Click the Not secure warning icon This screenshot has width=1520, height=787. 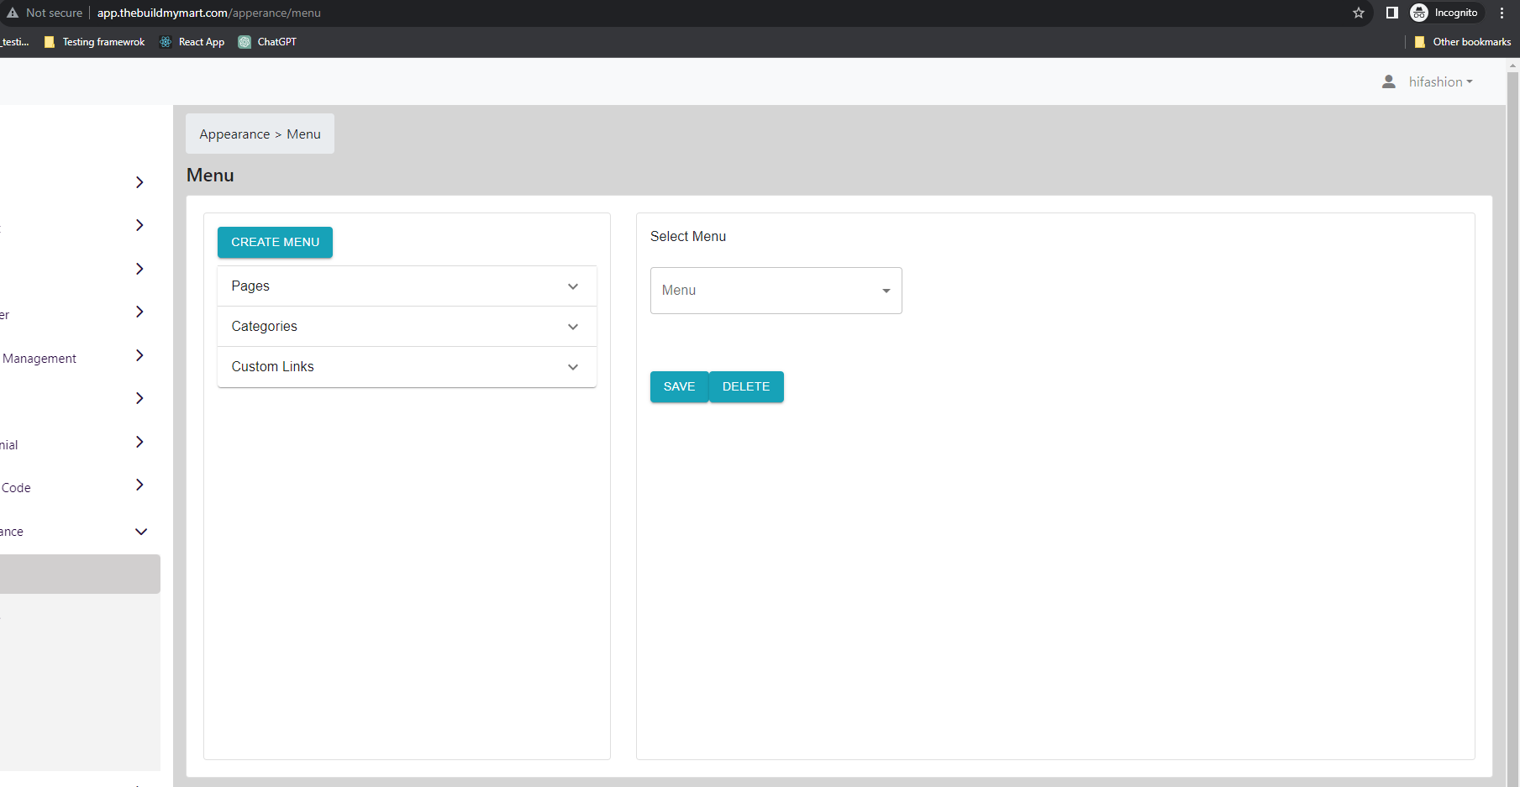(13, 13)
